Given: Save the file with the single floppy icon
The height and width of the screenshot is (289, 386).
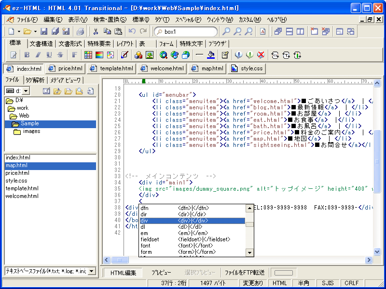Looking at the screenshot, I should click(44, 31).
